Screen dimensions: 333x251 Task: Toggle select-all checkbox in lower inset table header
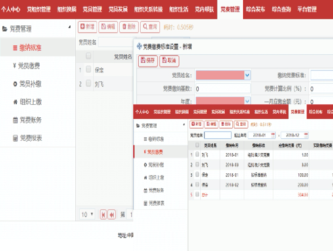pos(197,145)
